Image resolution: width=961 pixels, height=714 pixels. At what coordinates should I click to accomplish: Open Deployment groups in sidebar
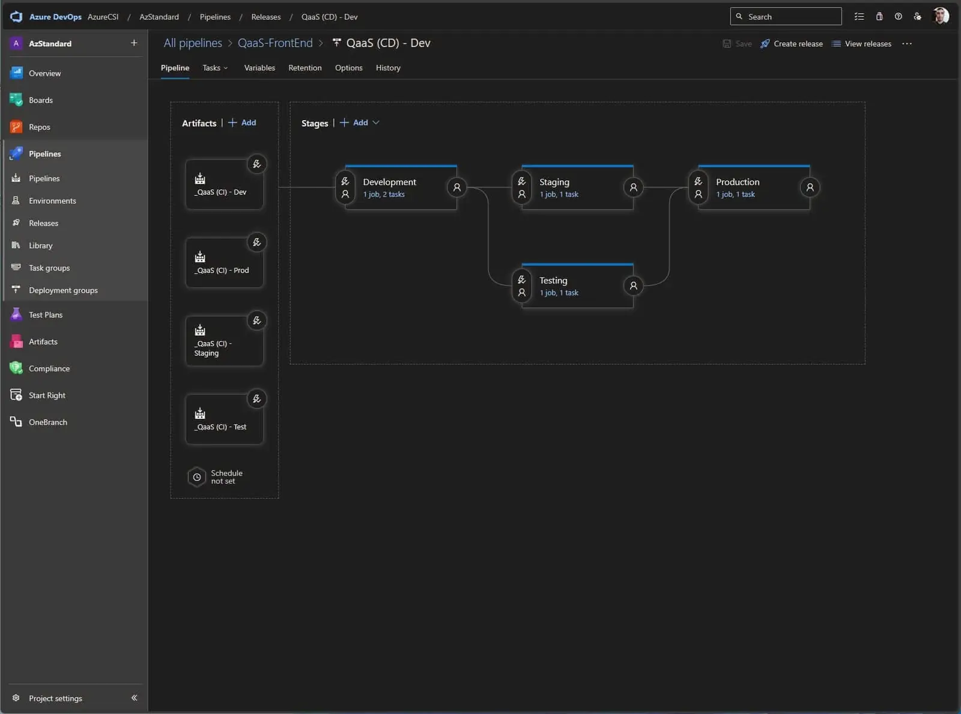[x=63, y=290]
